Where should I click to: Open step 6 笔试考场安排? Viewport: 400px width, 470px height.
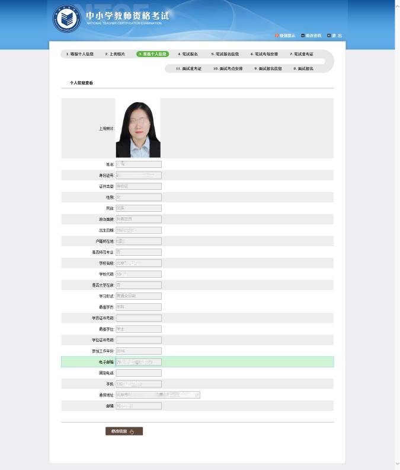pyautogui.click(x=264, y=54)
